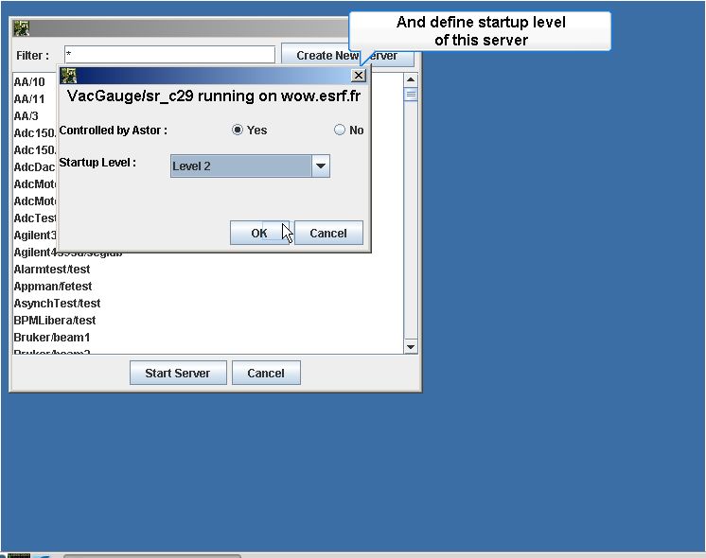This screenshot has width=706, height=558.
Task: Select No for Controlled by Astor
Action: pyautogui.click(x=339, y=131)
